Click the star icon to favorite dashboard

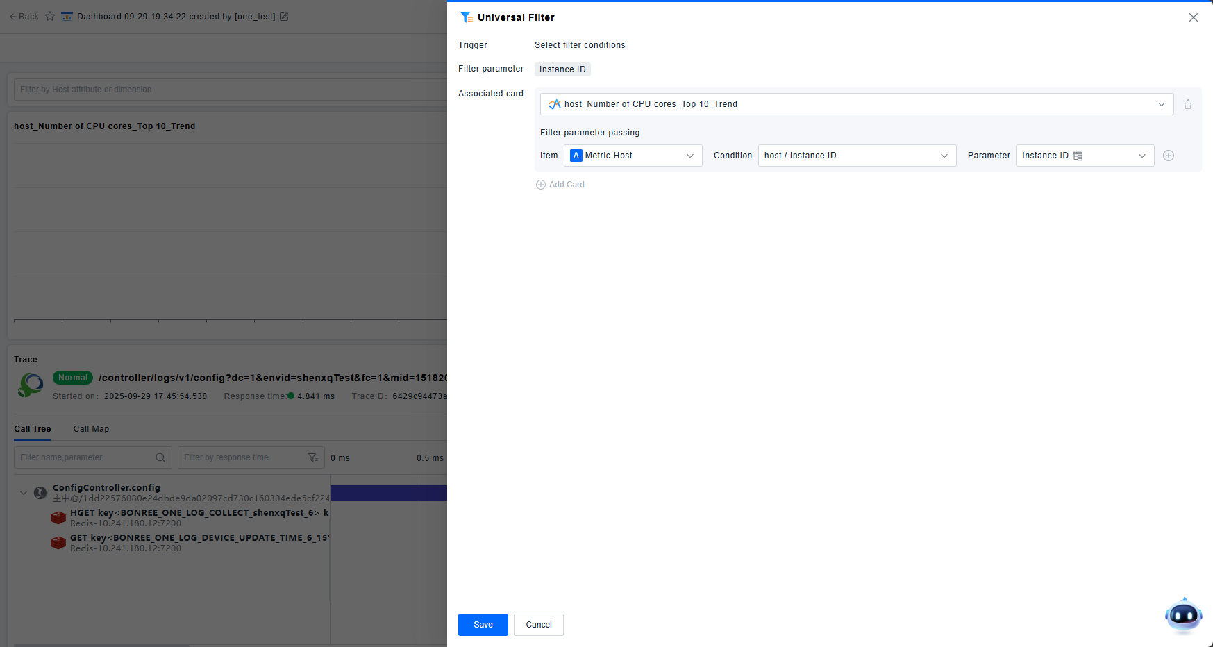[50, 17]
